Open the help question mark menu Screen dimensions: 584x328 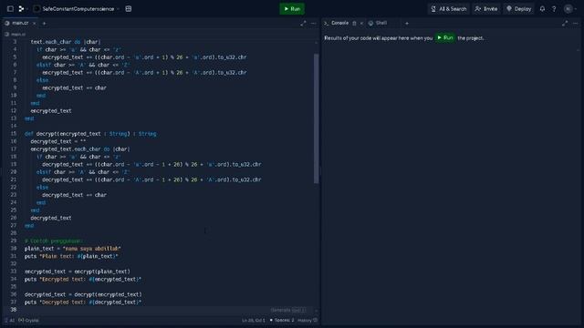[x=554, y=8]
